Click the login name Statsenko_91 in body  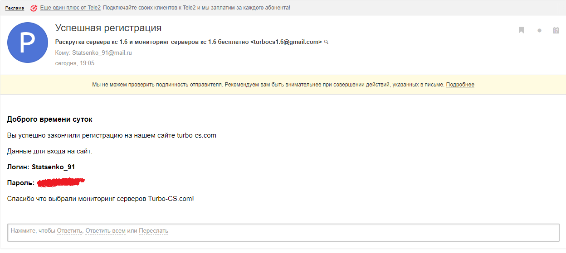[53, 167]
